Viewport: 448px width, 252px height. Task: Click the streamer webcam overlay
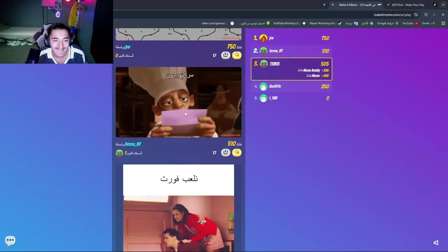[x=56, y=32]
